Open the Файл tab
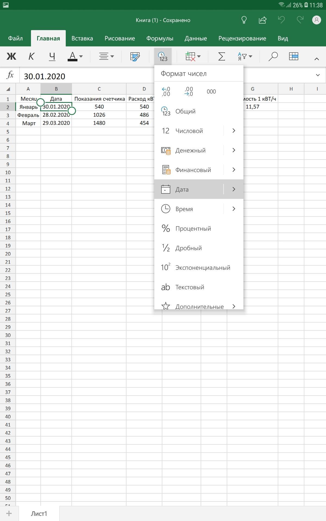Screen dimensions: 326x521 [15, 38]
